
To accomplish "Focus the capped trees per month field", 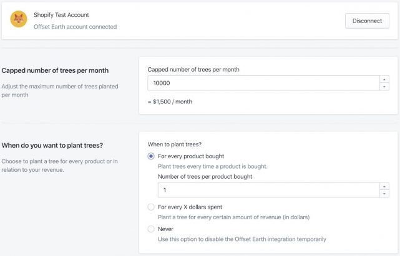I will 262,83.
